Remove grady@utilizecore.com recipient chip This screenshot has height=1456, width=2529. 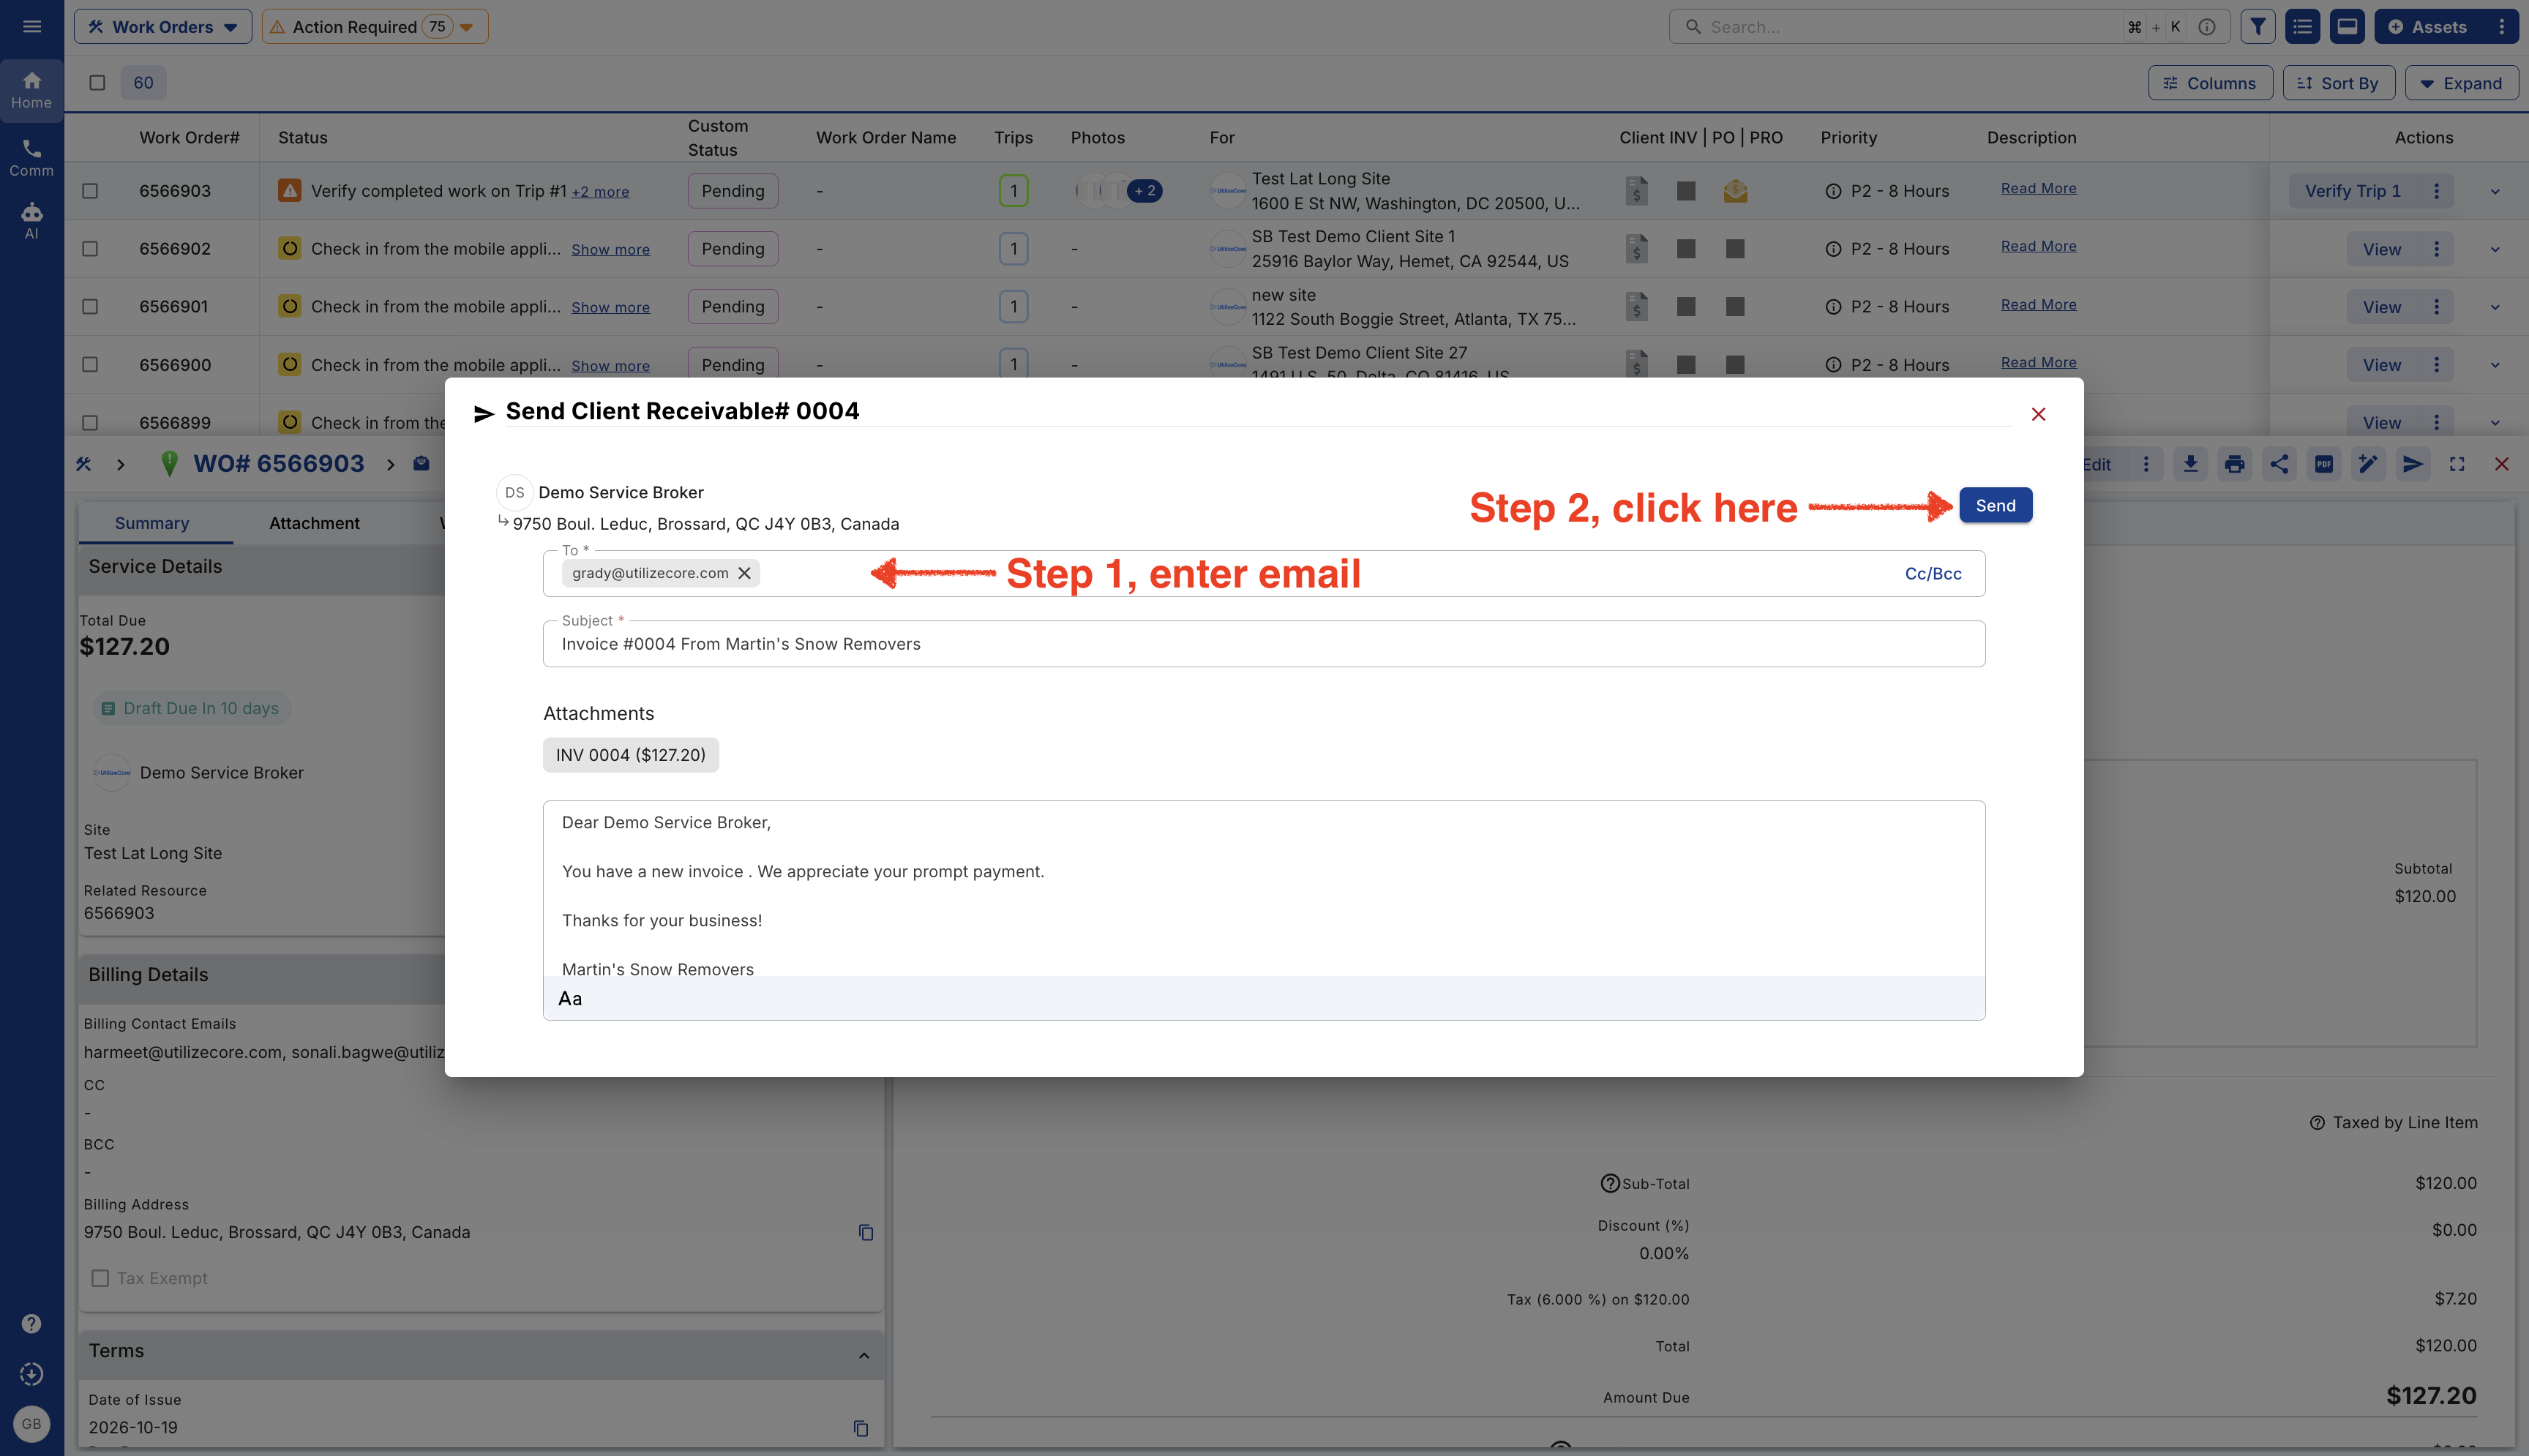coord(744,573)
